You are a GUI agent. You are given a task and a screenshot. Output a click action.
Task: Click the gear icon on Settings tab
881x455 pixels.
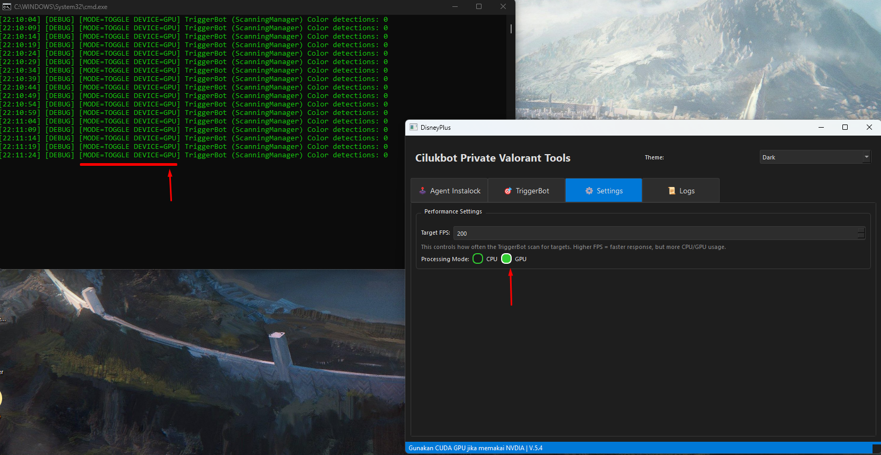click(589, 191)
